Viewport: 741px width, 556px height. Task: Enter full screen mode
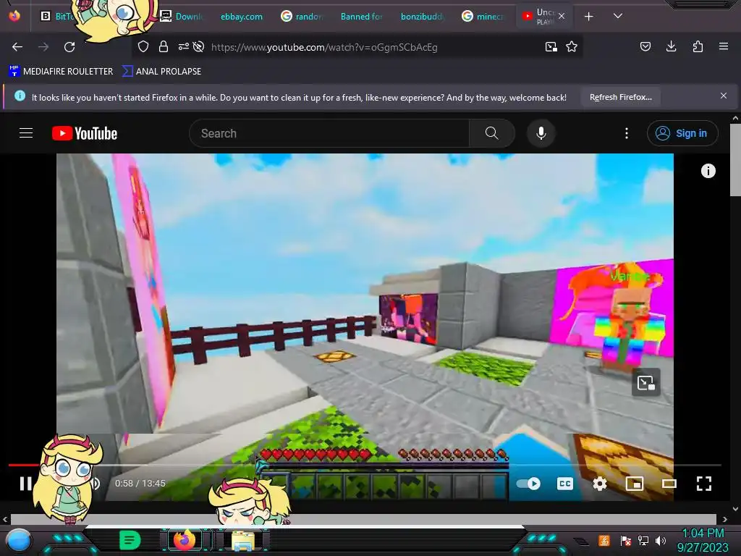(x=703, y=484)
